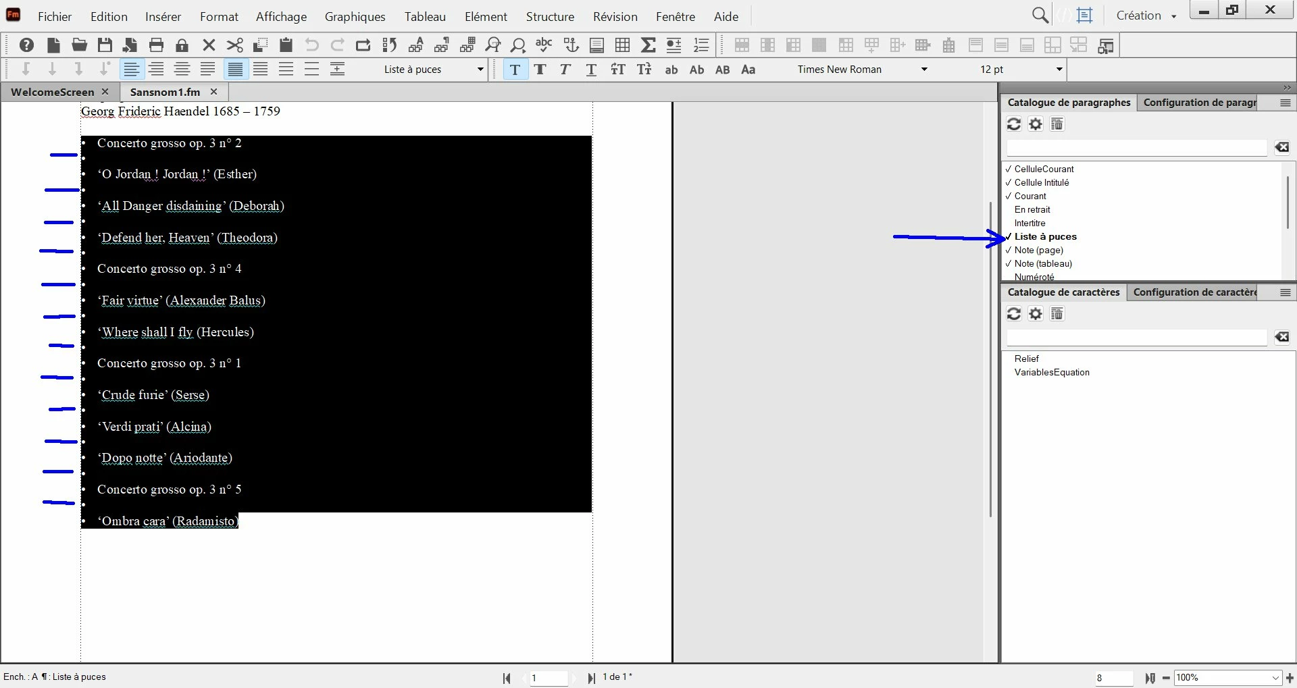Click the page number field
The width and height of the screenshot is (1297, 688).
(x=549, y=678)
